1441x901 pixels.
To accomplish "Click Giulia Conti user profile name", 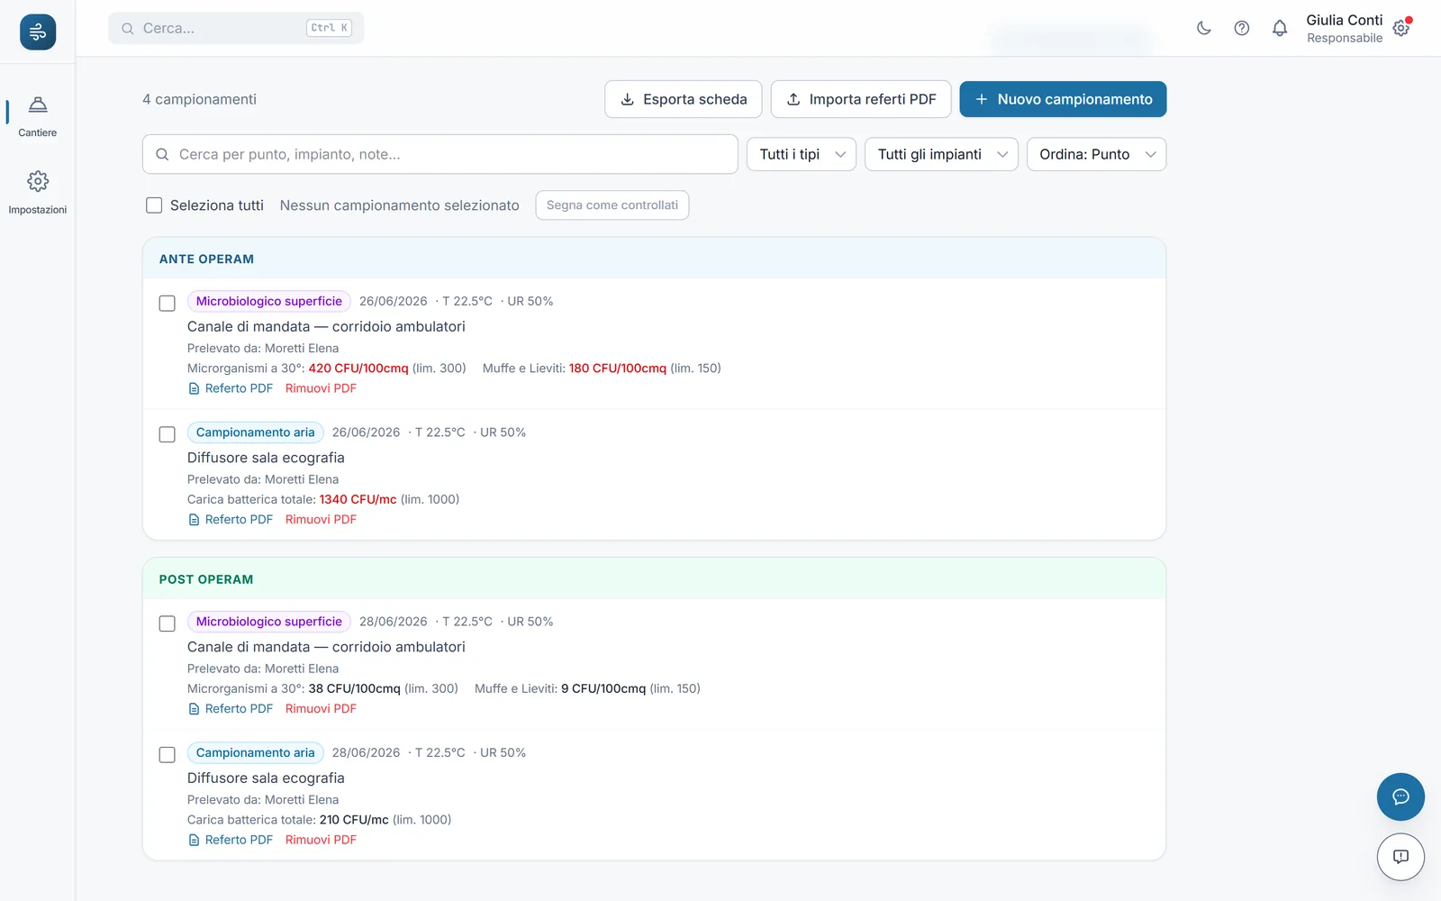I will click(x=1345, y=20).
